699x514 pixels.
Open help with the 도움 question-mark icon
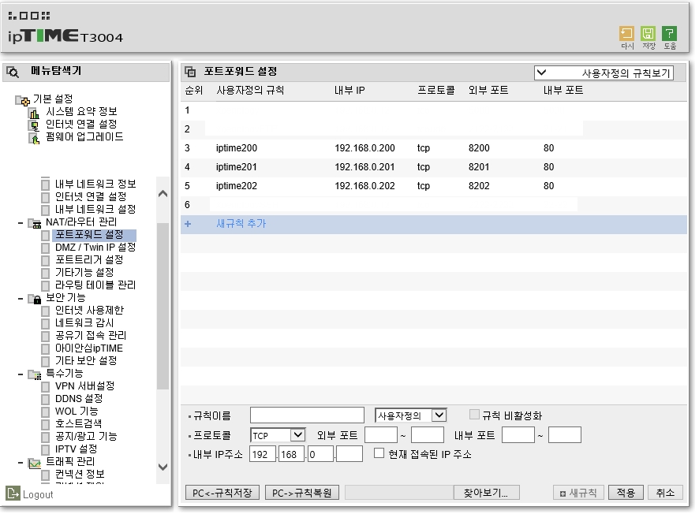click(669, 34)
